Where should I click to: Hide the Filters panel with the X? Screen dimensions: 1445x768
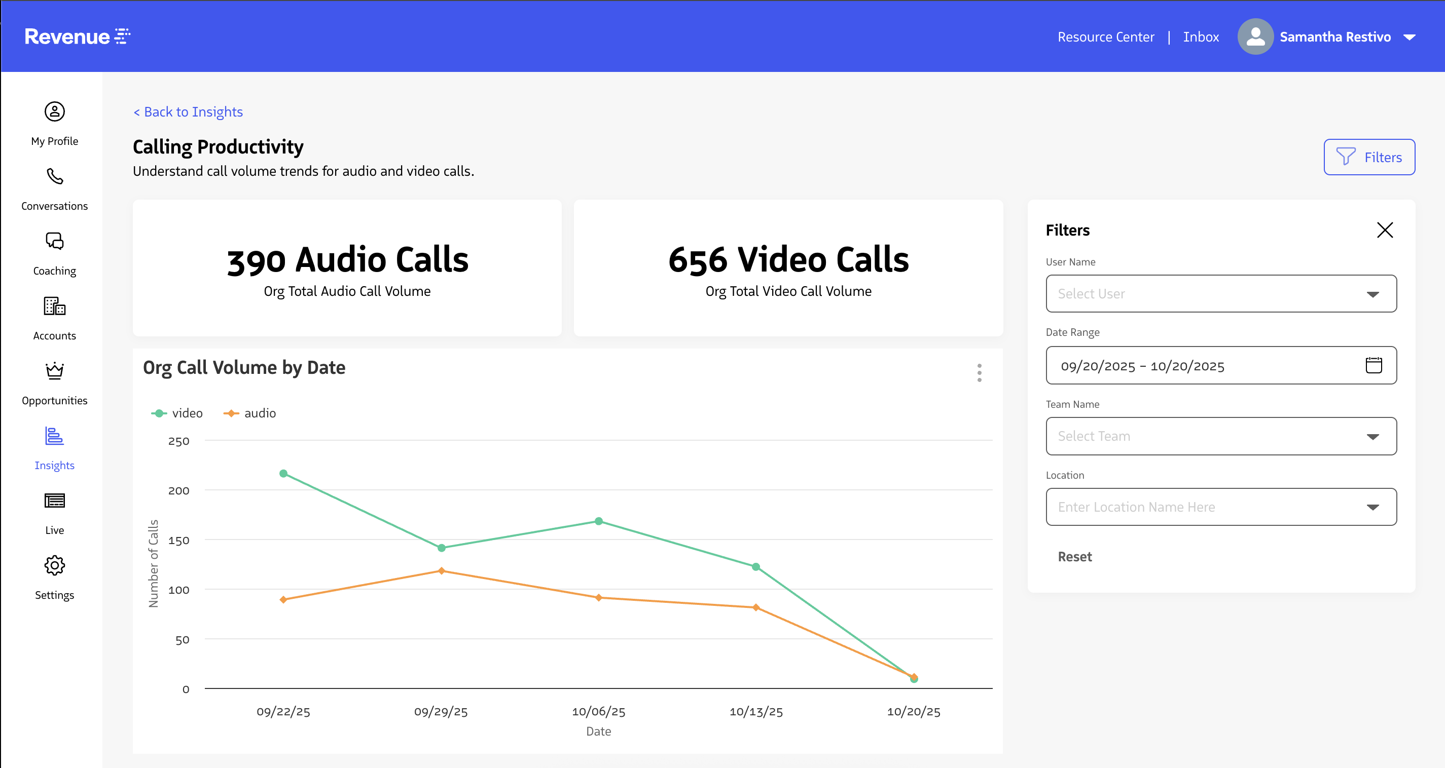coord(1385,230)
